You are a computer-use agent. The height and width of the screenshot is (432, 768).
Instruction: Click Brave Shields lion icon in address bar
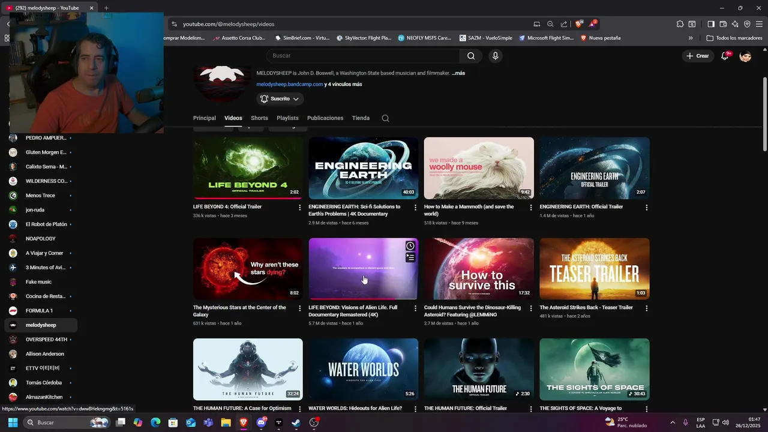[x=578, y=24]
